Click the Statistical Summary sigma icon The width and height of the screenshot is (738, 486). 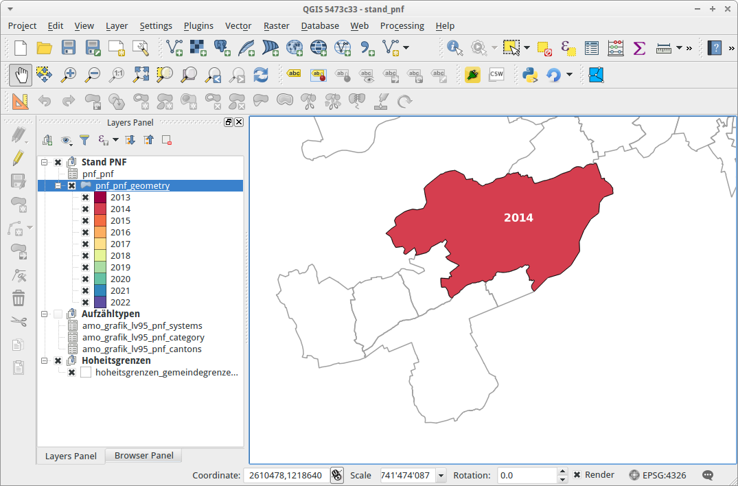pyautogui.click(x=638, y=48)
